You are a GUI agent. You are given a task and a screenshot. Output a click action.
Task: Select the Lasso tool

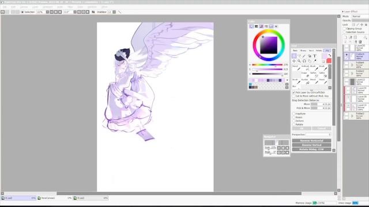(299, 56)
